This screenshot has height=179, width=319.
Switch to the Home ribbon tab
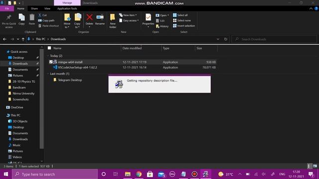(x=20, y=8)
